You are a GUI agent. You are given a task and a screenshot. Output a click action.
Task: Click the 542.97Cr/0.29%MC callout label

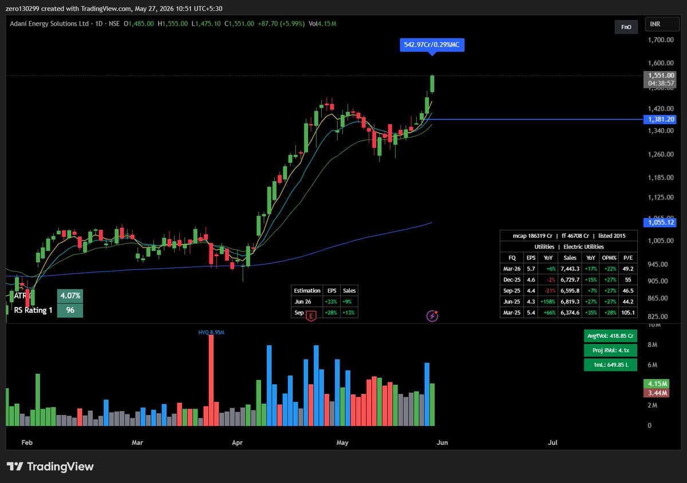tap(432, 45)
